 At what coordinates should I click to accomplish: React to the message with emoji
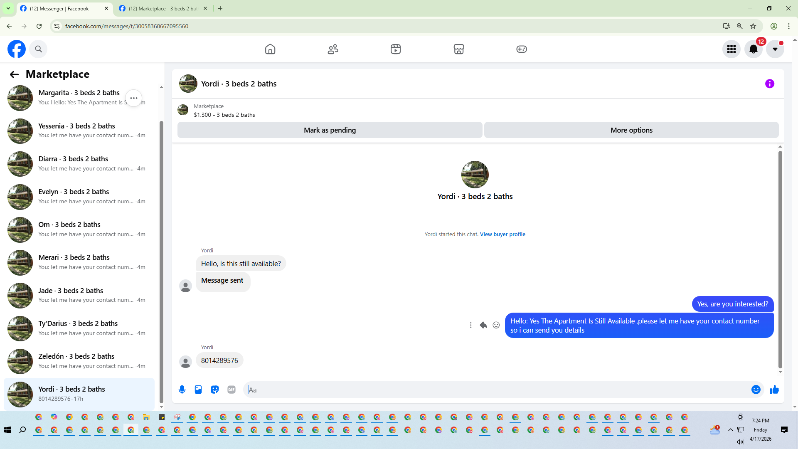click(x=496, y=325)
